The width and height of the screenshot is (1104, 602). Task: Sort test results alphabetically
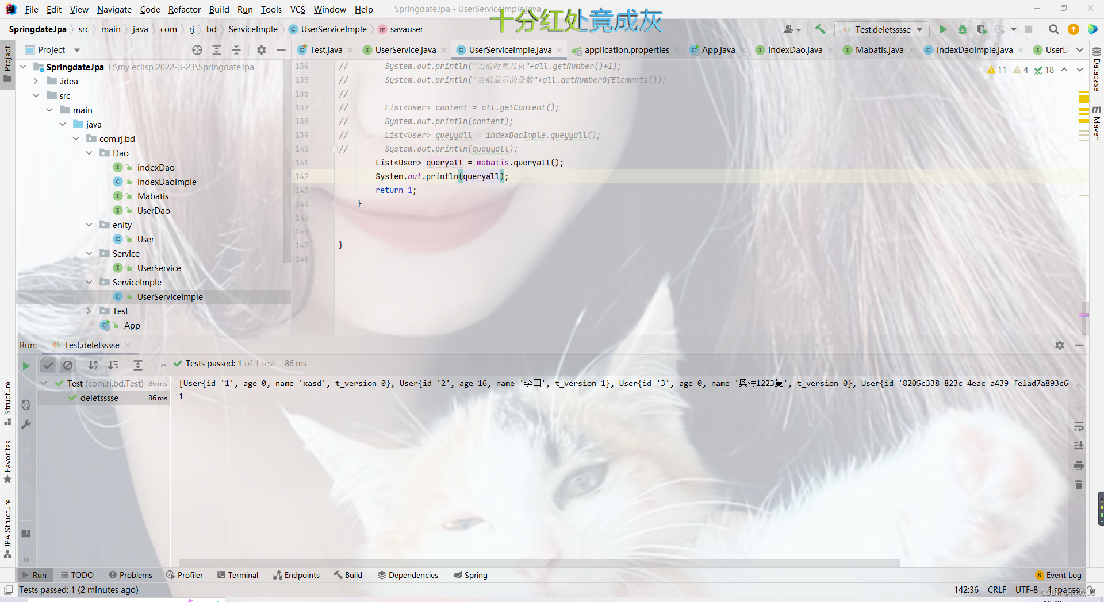tap(93, 365)
